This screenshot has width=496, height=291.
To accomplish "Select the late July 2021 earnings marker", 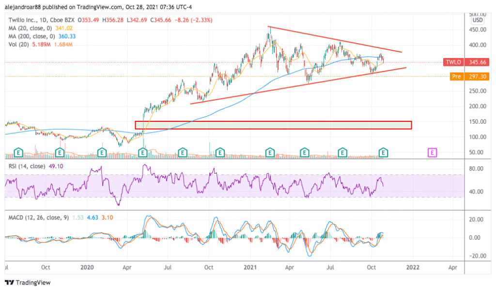I will coord(342,153).
